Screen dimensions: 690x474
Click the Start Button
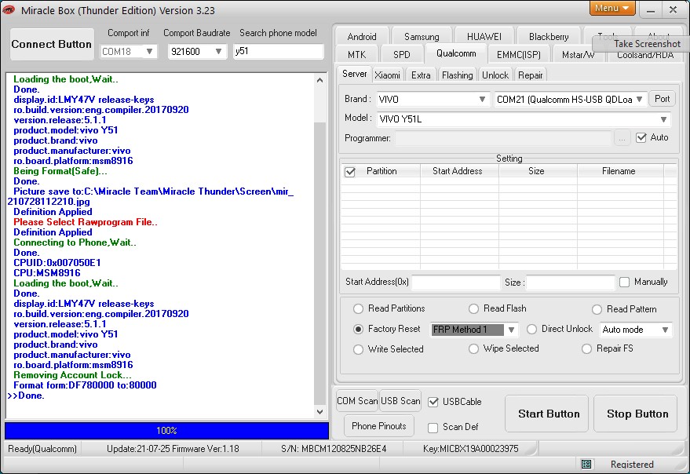[546, 414]
